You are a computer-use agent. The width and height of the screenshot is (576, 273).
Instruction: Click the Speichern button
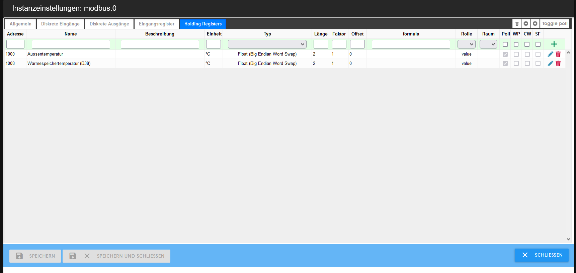coord(35,256)
